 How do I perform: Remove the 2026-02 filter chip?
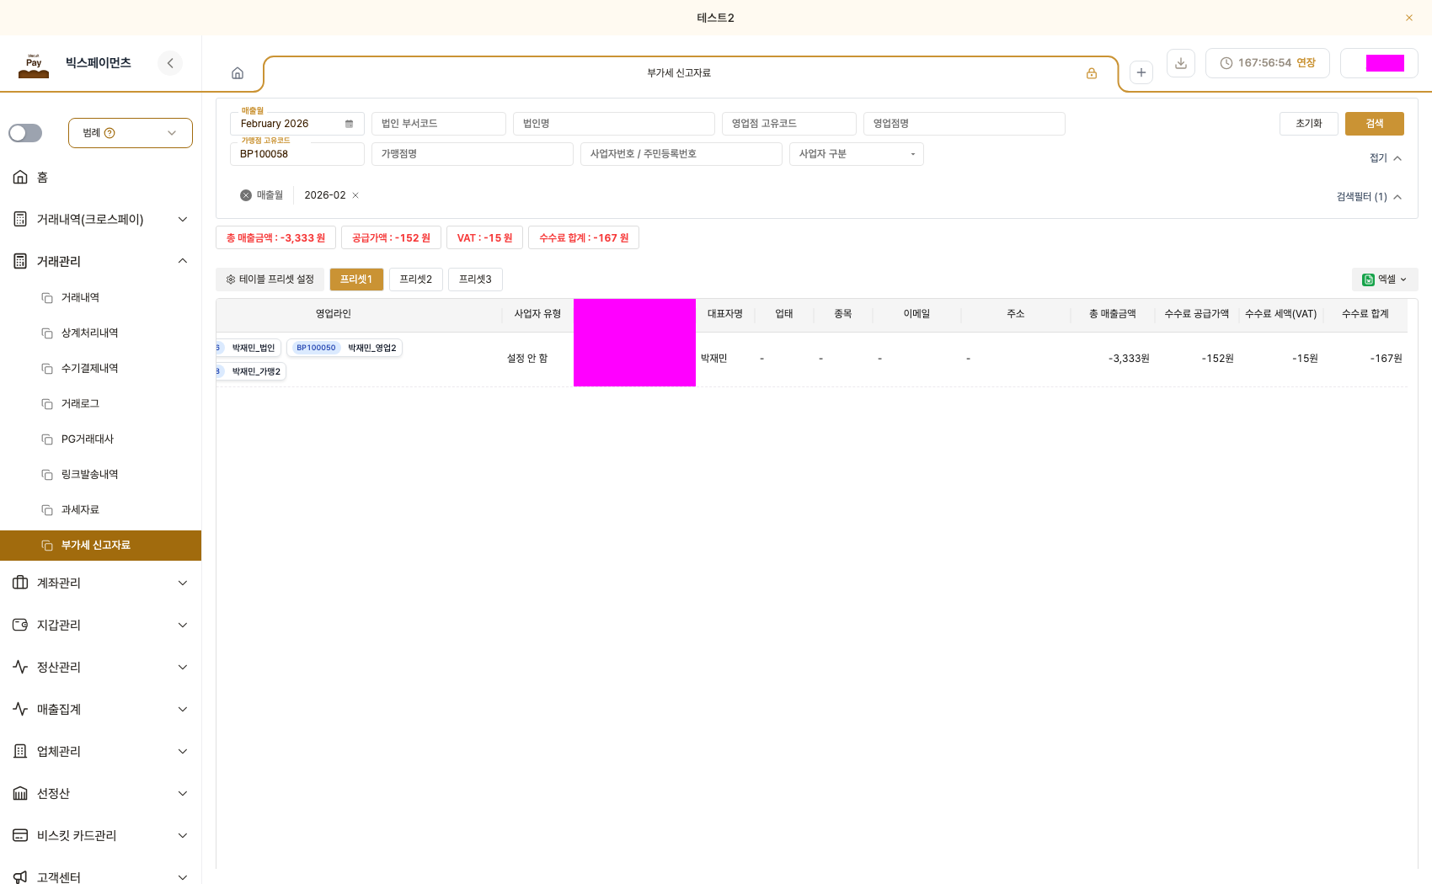355,195
